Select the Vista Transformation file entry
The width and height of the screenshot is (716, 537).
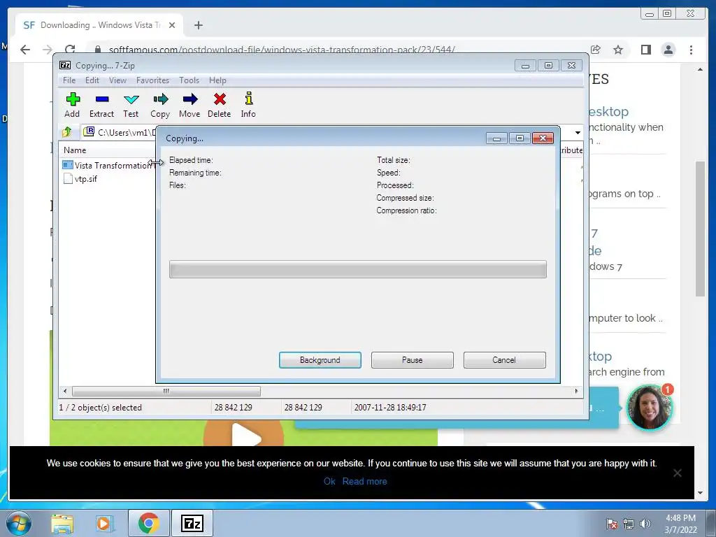point(108,165)
